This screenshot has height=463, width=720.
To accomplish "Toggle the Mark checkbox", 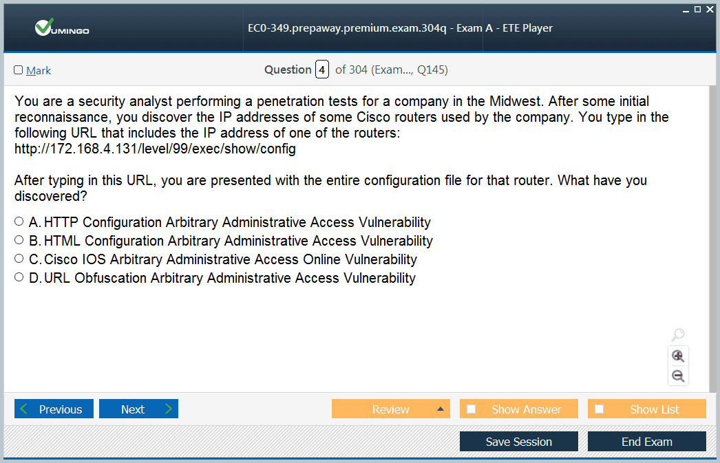I will tap(19, 70).
